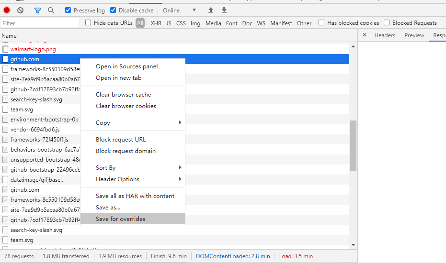Switch to the Preview tab
The width and height of the screenshot is (446, 263).
pyautogui.click(x=414, y=35)
